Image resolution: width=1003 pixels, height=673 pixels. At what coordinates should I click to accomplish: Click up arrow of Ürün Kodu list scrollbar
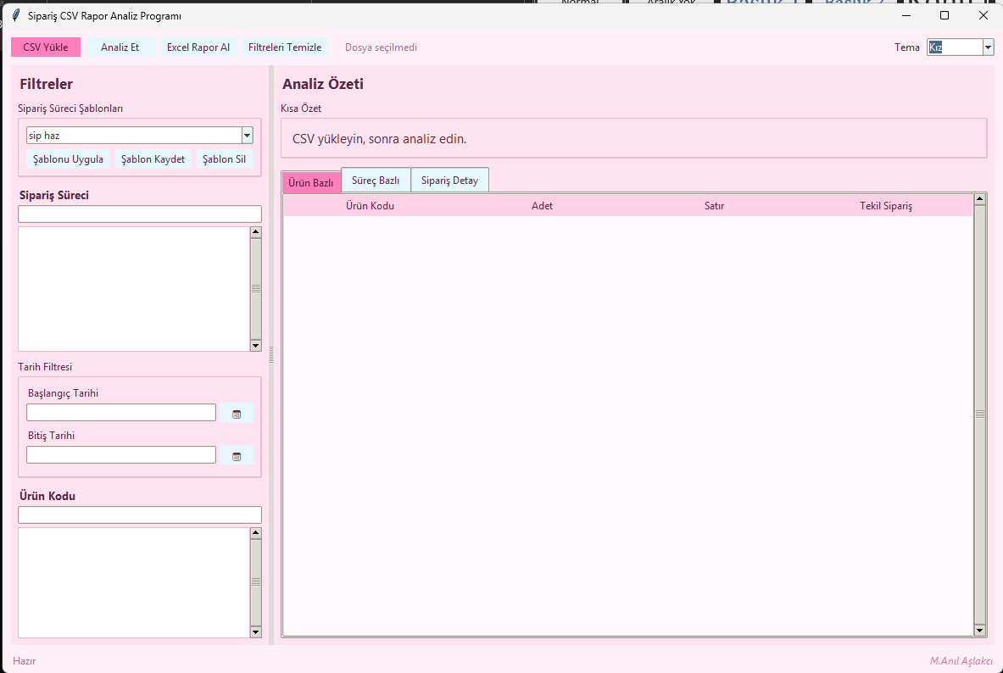pos(256,533)
